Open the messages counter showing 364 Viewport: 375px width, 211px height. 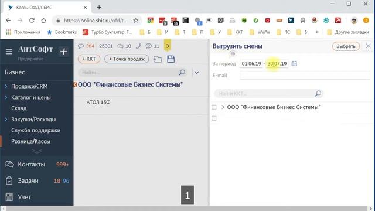pos(86,46)
